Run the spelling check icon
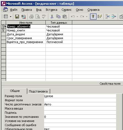Screen dimensions: 123x130 pos(44,17)
